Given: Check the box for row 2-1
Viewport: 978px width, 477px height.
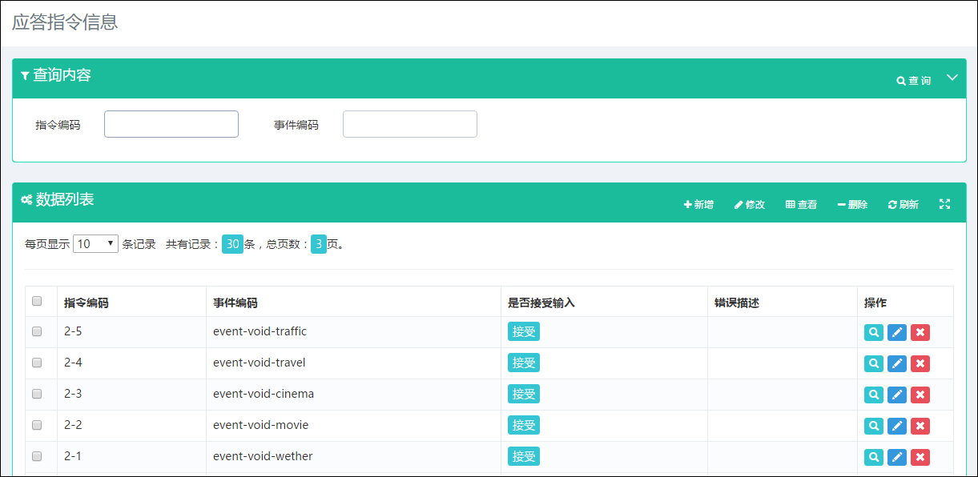Looking at the screenshot, I should [x=37, y=456].
